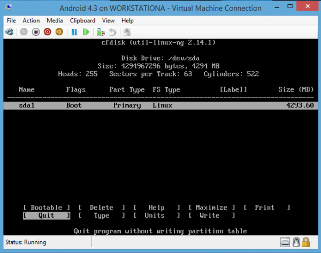This screenshot has height=253, width=321.
Task: Open the View menu
Action: point(108,21)
